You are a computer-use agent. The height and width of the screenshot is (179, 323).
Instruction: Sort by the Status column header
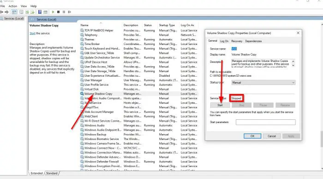pyautogui.click(x=150, y=25)
